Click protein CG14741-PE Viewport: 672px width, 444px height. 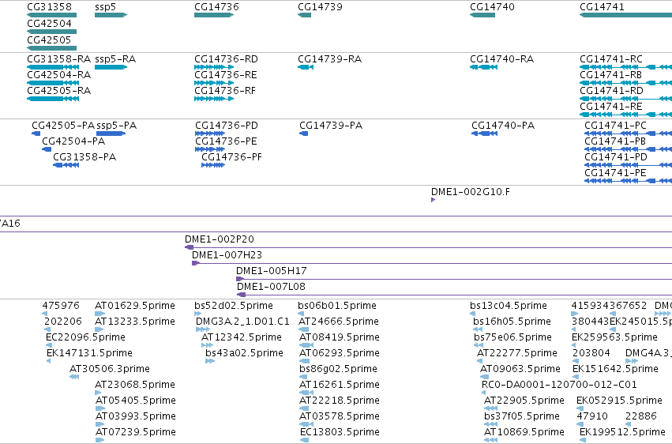[629, 181]
